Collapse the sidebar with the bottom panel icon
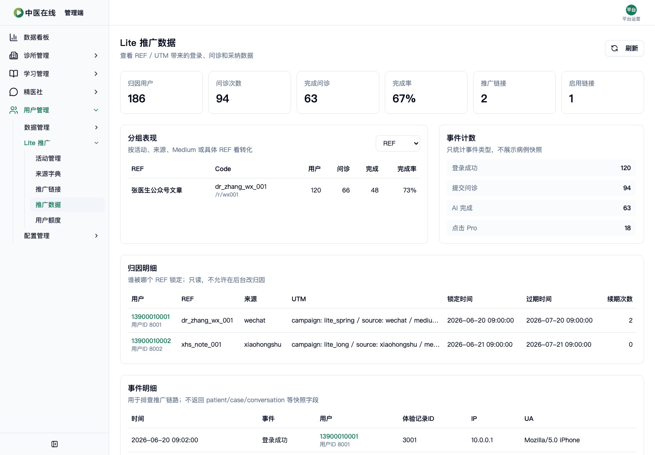The image size is (655, 455). pos(55,444)
